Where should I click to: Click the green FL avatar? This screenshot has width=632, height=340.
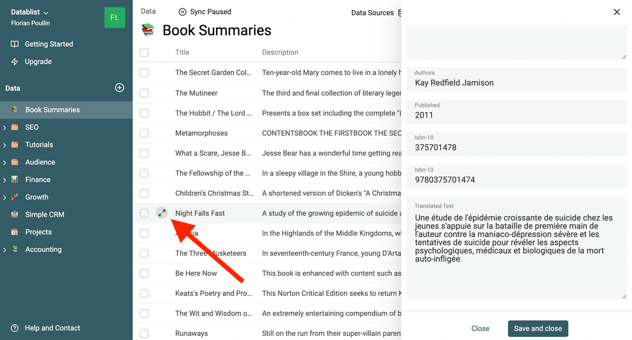coord(114,18)
